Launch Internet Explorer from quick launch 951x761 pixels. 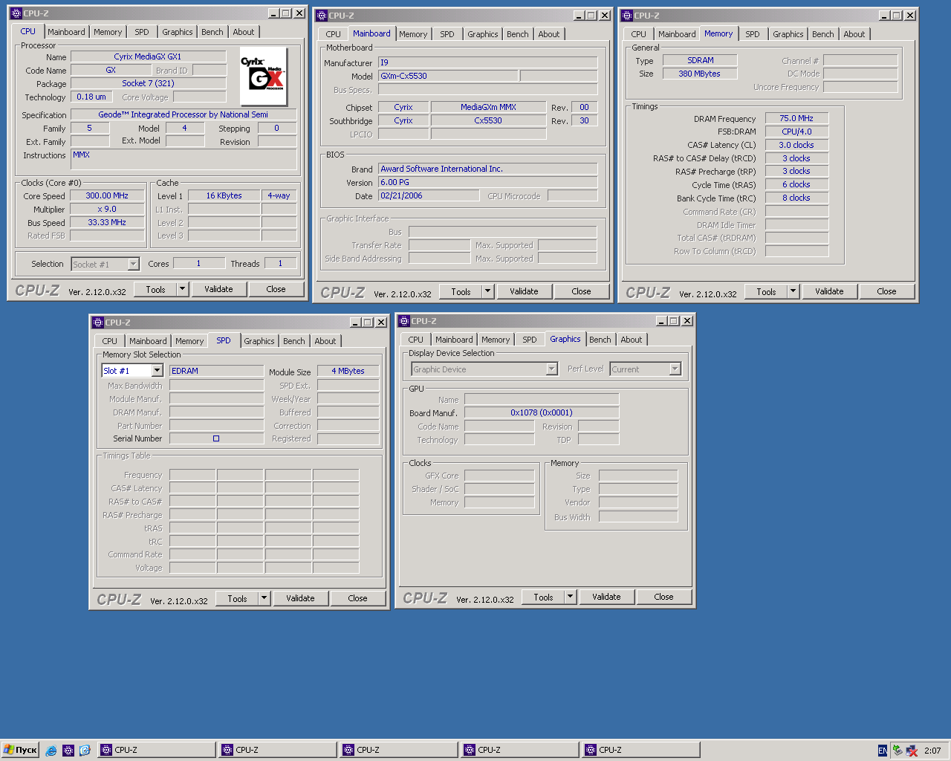pyautogui.click(x=51, y=751)
